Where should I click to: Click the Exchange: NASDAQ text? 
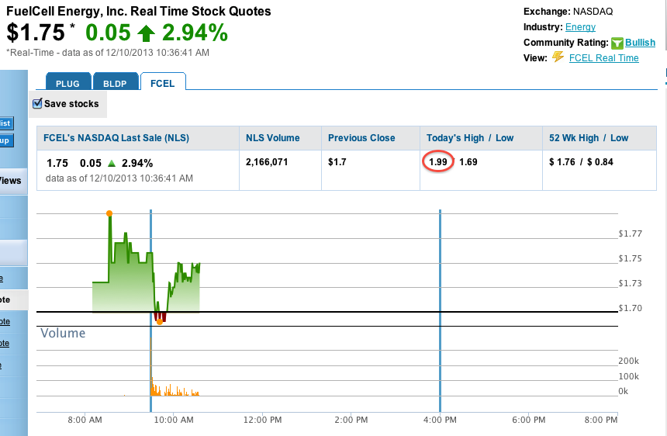tap(568, 12)
